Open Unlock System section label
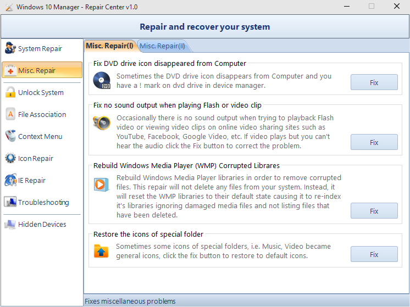 point(41,92)
